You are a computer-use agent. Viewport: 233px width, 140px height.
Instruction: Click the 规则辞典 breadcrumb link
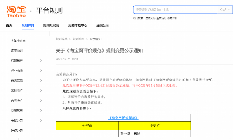tap(61, 39)
